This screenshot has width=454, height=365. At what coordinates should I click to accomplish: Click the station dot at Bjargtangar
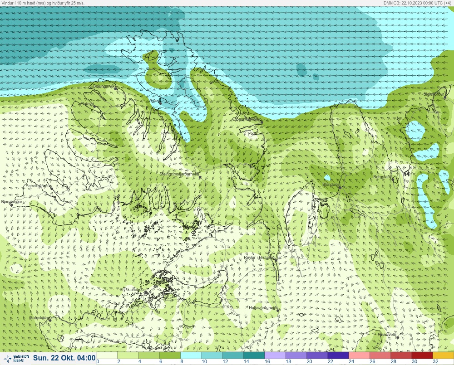pyautogui.click(x=12, y=205)
